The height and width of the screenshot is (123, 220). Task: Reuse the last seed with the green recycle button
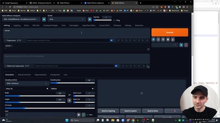tap(84, 115)
